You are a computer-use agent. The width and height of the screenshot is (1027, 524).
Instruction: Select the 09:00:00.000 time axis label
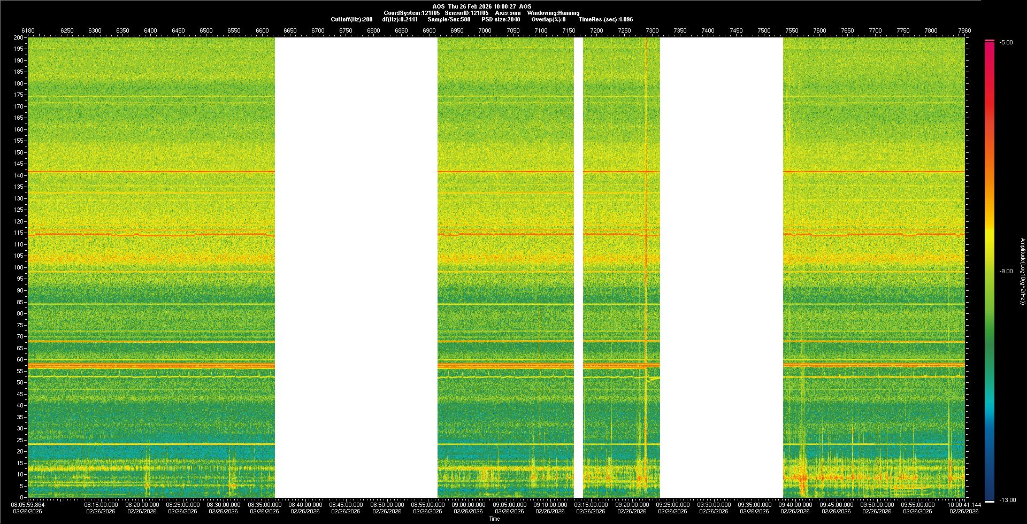469,505
